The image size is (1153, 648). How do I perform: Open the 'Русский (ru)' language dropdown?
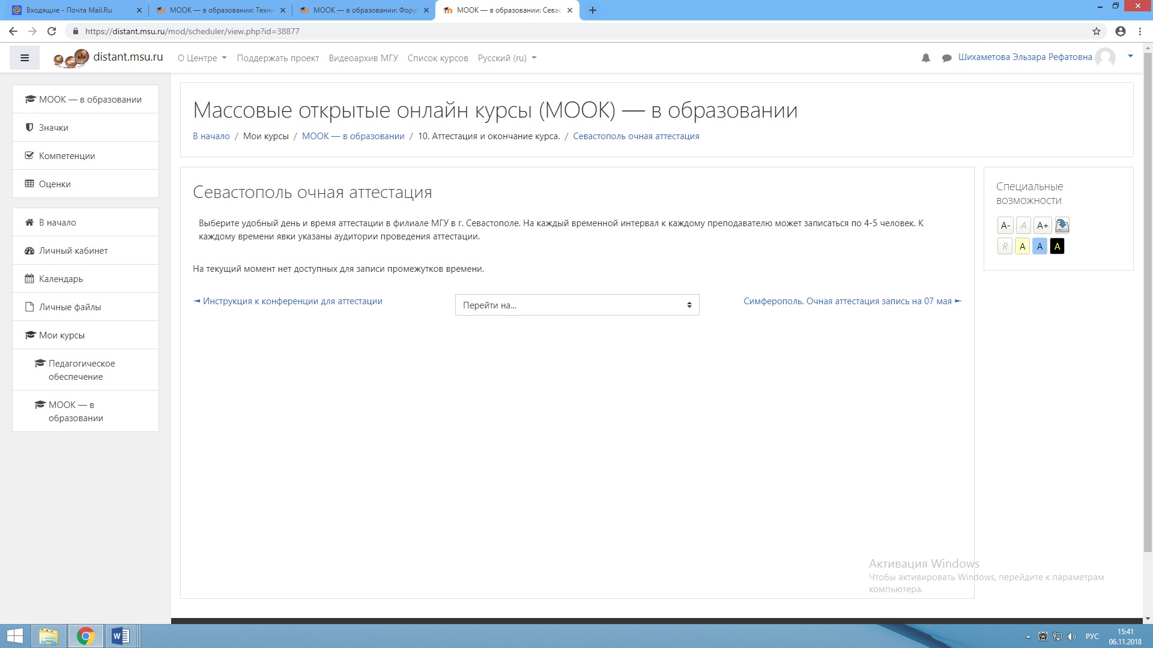point(506,58)
